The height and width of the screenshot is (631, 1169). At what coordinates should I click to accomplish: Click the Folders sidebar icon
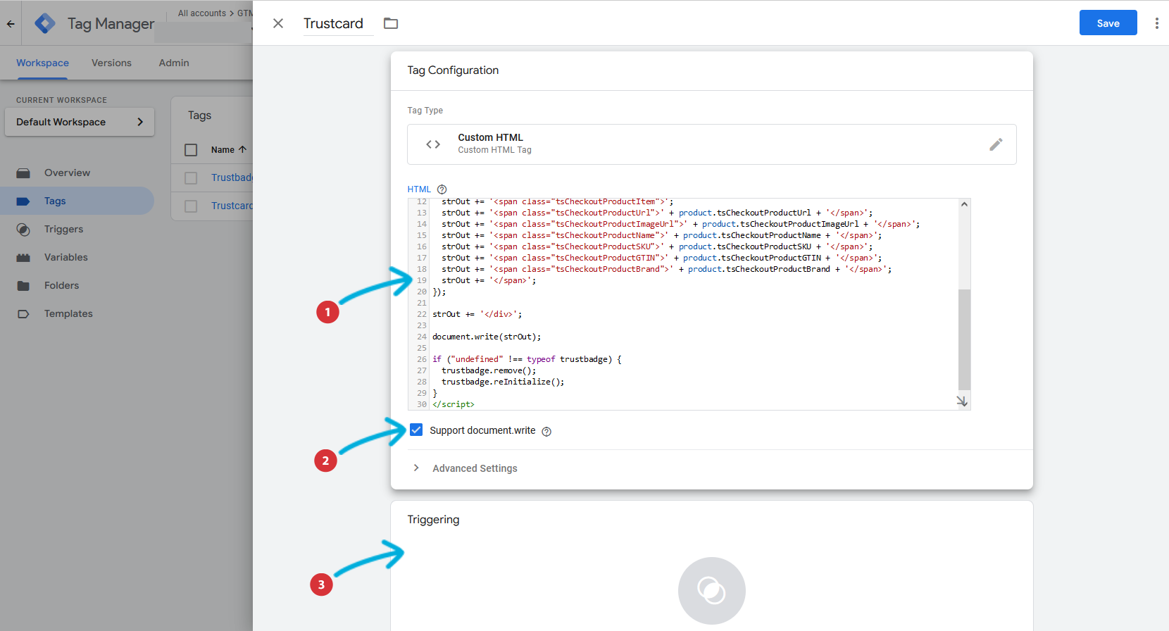[x=23, y=286]
